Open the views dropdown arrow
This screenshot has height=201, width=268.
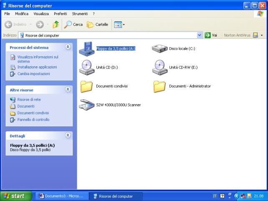(124, 25)
